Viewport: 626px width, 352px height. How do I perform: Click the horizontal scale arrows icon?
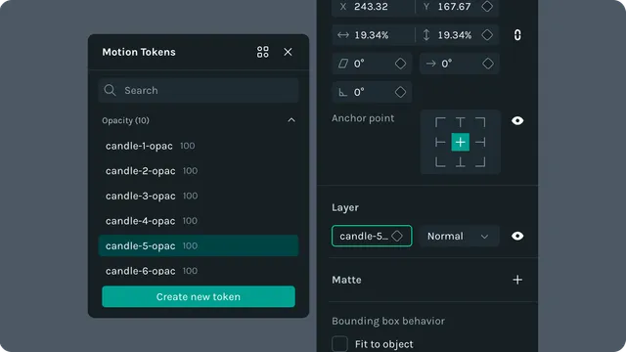[343, 35]
